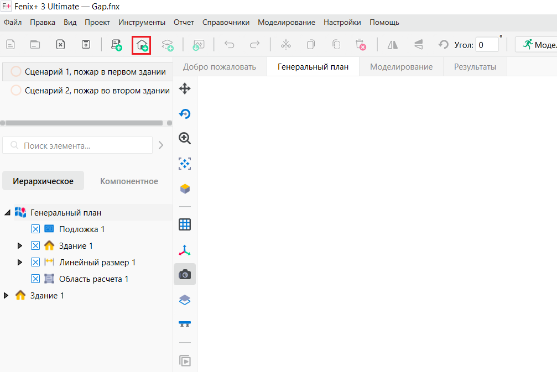Click the scenario list horizontal scrollbar
The height and width of the screenshot is (372, 557).
pyautogui.click(x=84, y=123)
